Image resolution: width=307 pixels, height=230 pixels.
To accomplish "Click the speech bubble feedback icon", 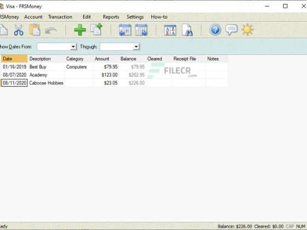I will 231,30.
